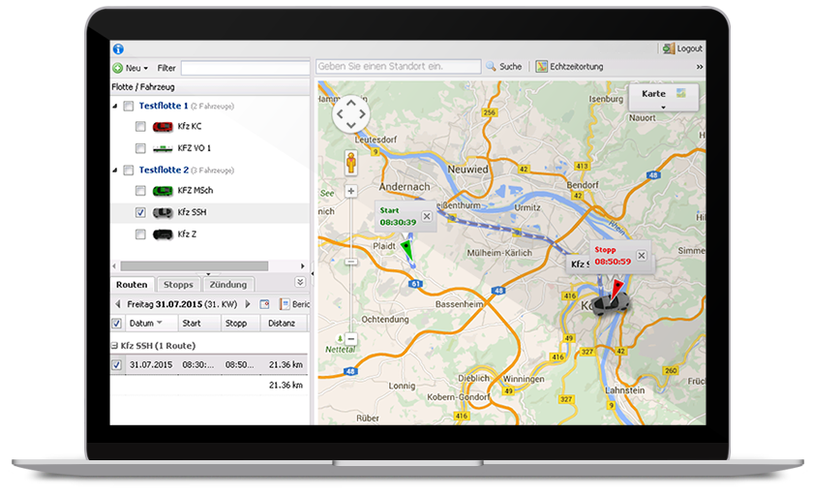This screenshot has width=813, height=498.
Task: Click the Logout icon
Action: click(669, 48)
